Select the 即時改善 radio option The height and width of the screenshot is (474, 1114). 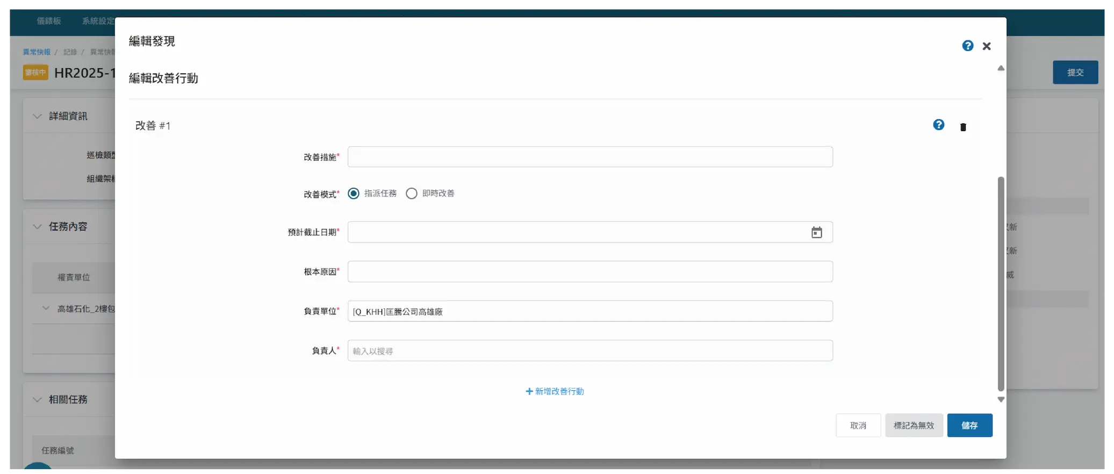(412, 193)
